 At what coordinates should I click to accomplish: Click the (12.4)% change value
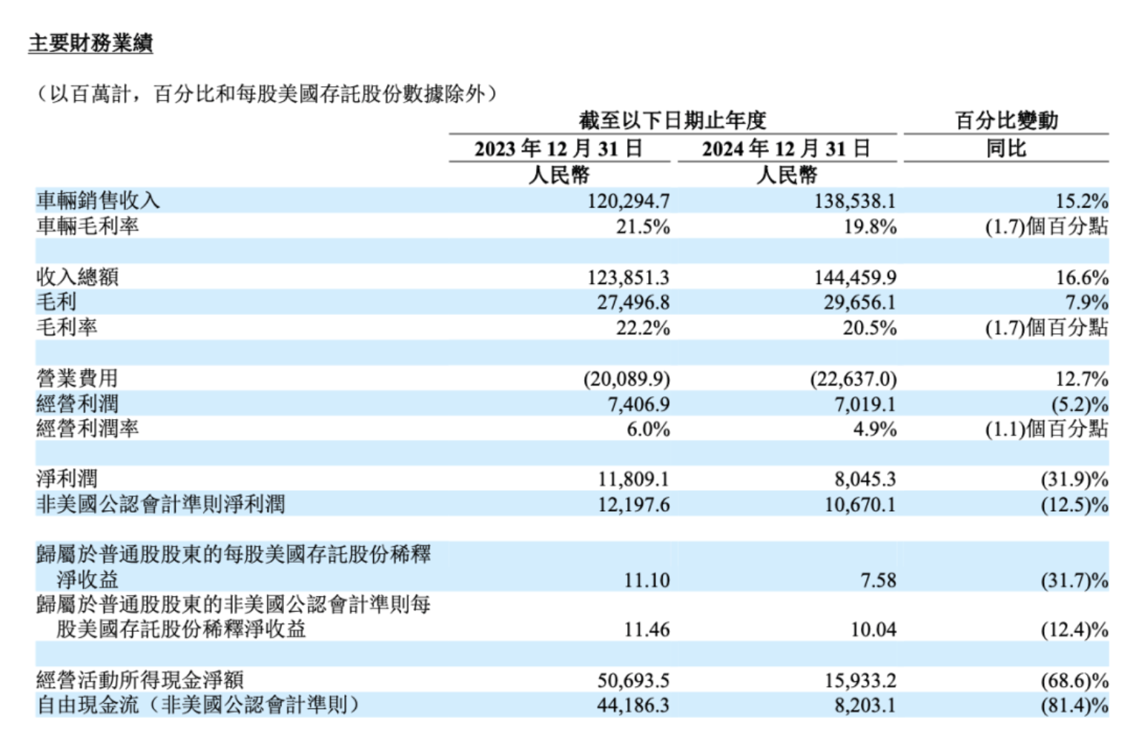point(1074,630)
